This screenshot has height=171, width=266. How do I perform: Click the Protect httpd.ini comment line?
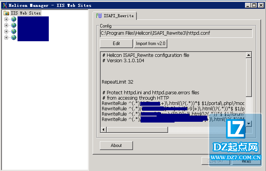(x=151, y=93)
